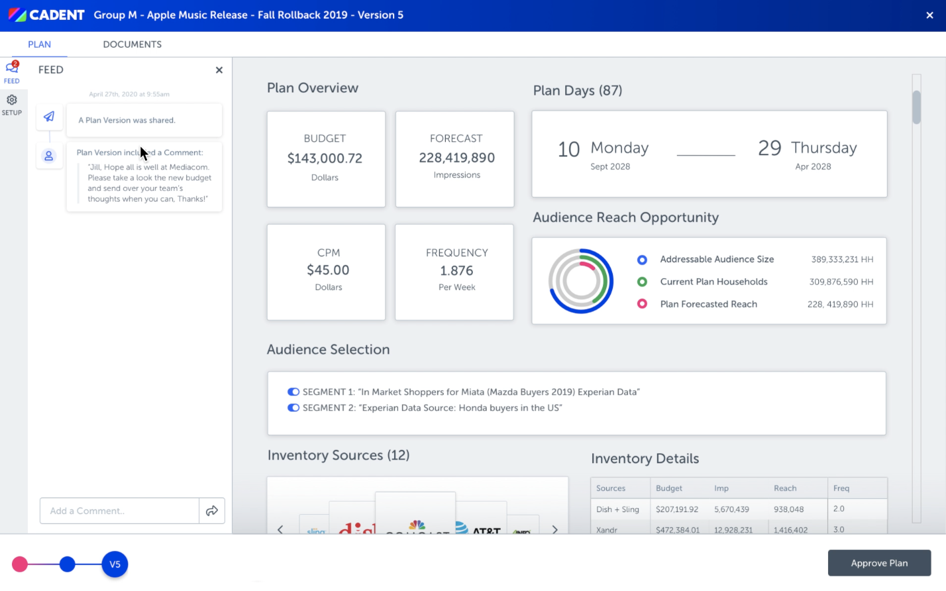Click the $207,191.92 budget cell
The image size is (946, 591).
[677, 510]
